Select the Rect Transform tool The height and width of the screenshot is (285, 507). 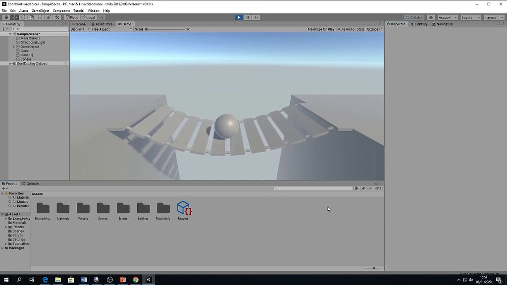[40, 17]
